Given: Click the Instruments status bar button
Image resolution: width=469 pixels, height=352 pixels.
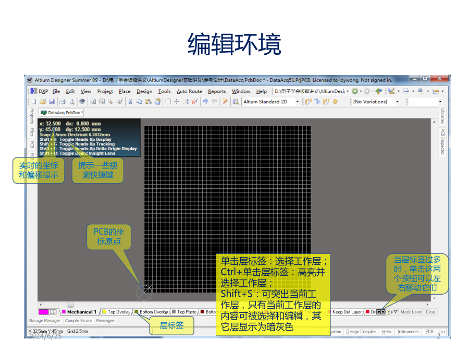Looking at the screenshot, I should point(408,332).
